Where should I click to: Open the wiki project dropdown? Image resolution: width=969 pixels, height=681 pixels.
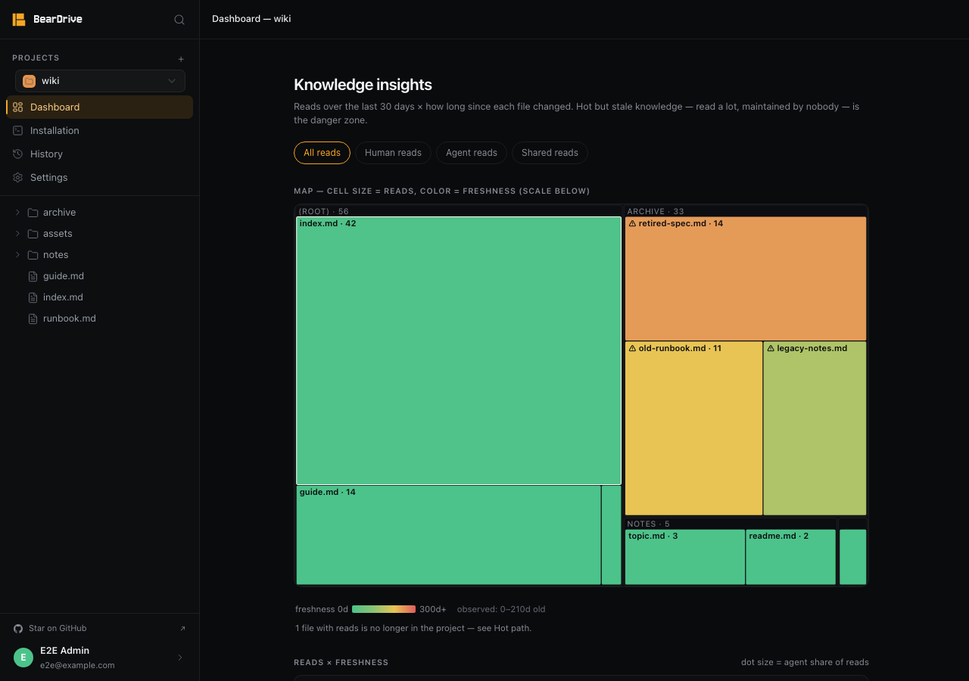coord(100,81)
